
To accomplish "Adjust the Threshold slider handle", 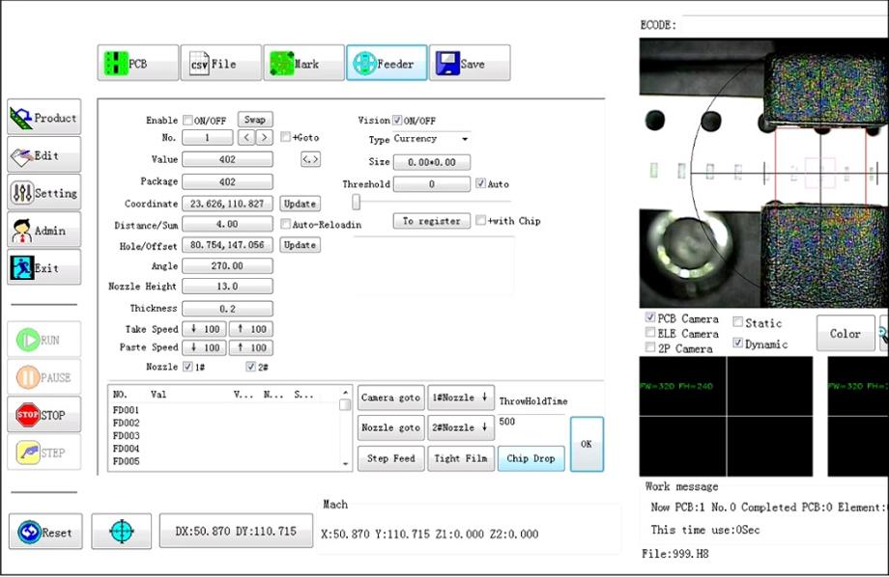I will (x=357, y=202).
